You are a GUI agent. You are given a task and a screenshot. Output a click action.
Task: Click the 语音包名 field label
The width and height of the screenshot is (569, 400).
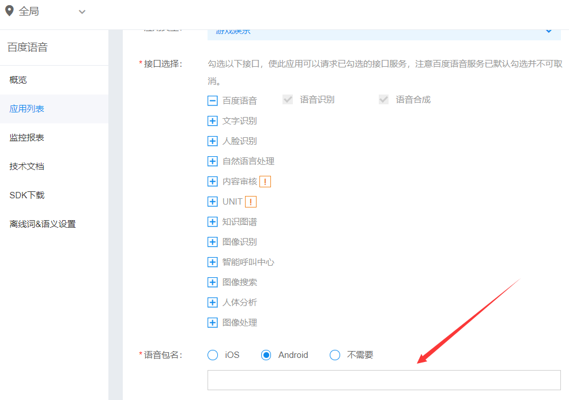pos(163,355)
